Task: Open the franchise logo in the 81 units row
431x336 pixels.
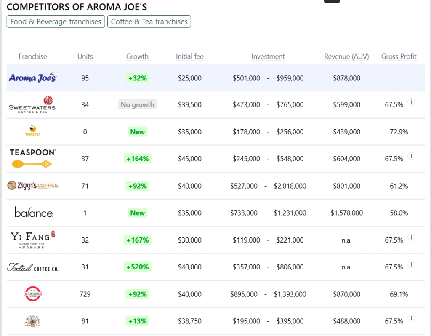Action: pyautogui.click(x=33, y=321)
